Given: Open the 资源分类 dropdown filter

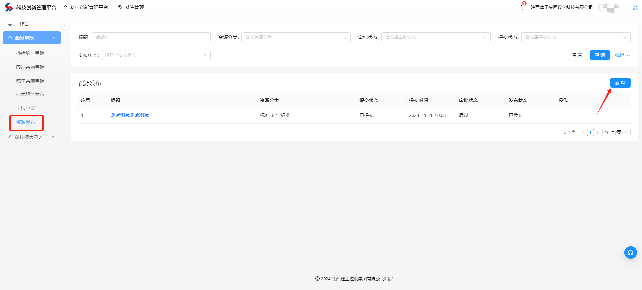Looking at the screenshot, I should click(296, 37).
